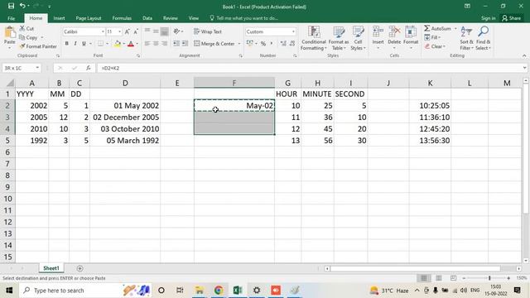Click the Share button
Image resolution: width=530 pixels, height=298 pixels.
512,18
